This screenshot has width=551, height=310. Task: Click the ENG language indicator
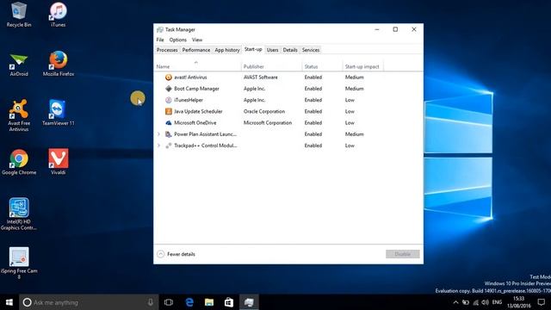tap(497, 302)
